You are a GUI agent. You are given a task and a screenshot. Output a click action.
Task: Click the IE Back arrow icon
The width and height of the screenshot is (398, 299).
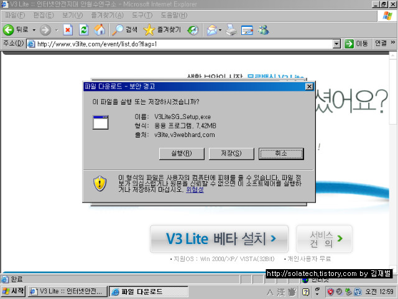coord(8,30)
